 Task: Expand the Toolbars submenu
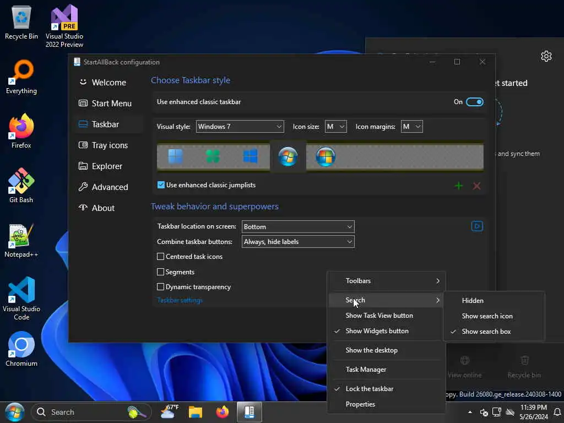pyautogui.click(x=387, y=281)
